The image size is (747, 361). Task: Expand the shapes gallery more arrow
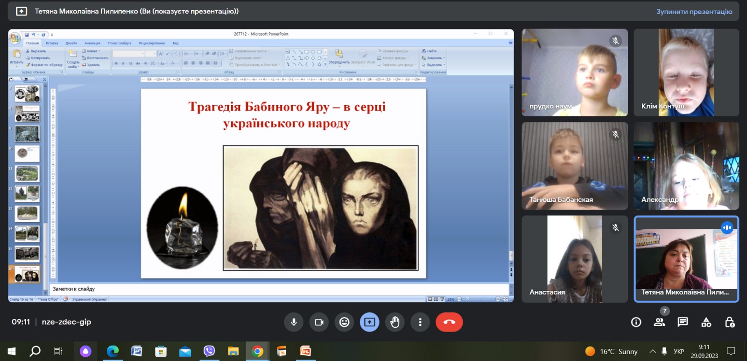pos(325,64)
